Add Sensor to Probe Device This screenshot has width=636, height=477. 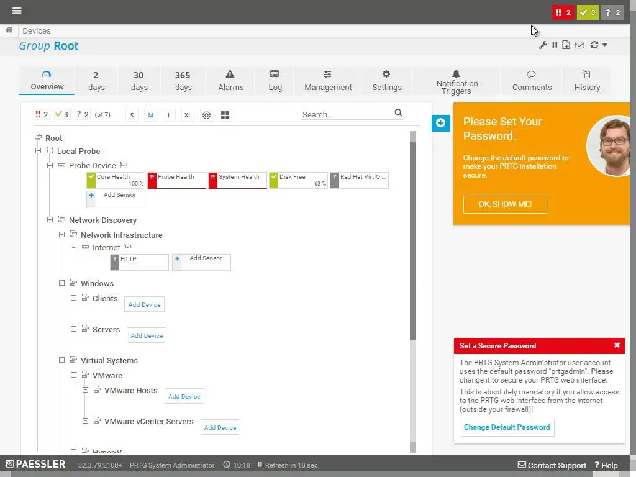[116, 199]
